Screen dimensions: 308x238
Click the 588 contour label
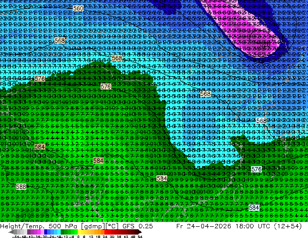tap(21, 187)
